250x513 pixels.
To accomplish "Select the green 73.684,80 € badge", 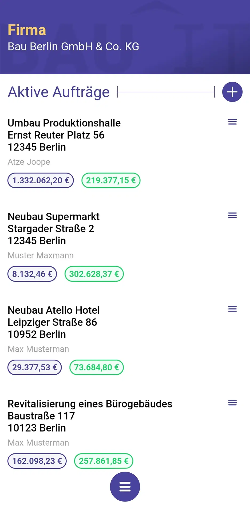I will tap(96, 367).
